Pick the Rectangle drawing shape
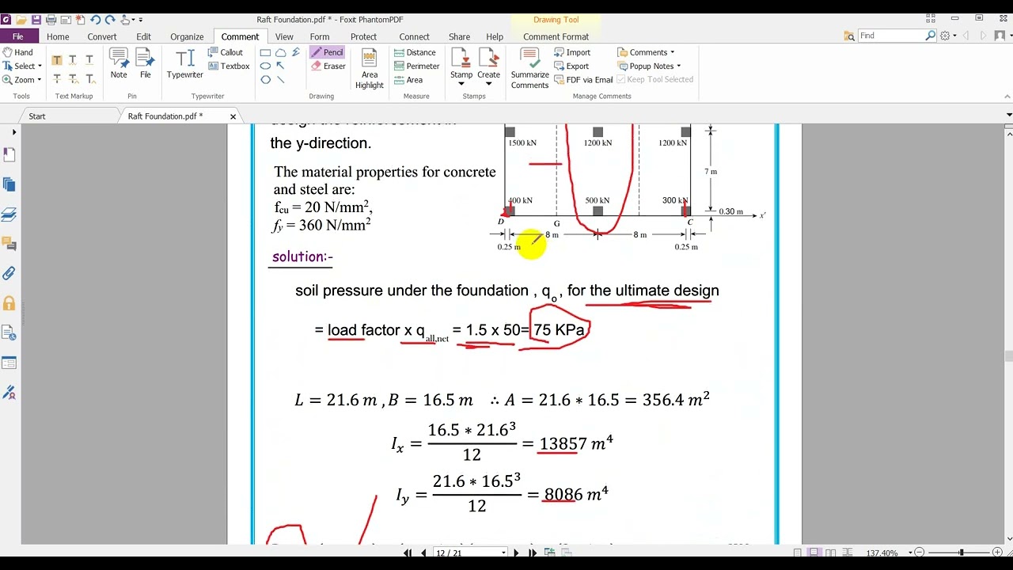 pyautogui.click(x=266, y=53)
